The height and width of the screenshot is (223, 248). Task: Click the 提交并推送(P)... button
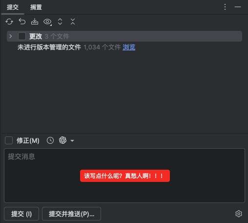click(71, 214)
